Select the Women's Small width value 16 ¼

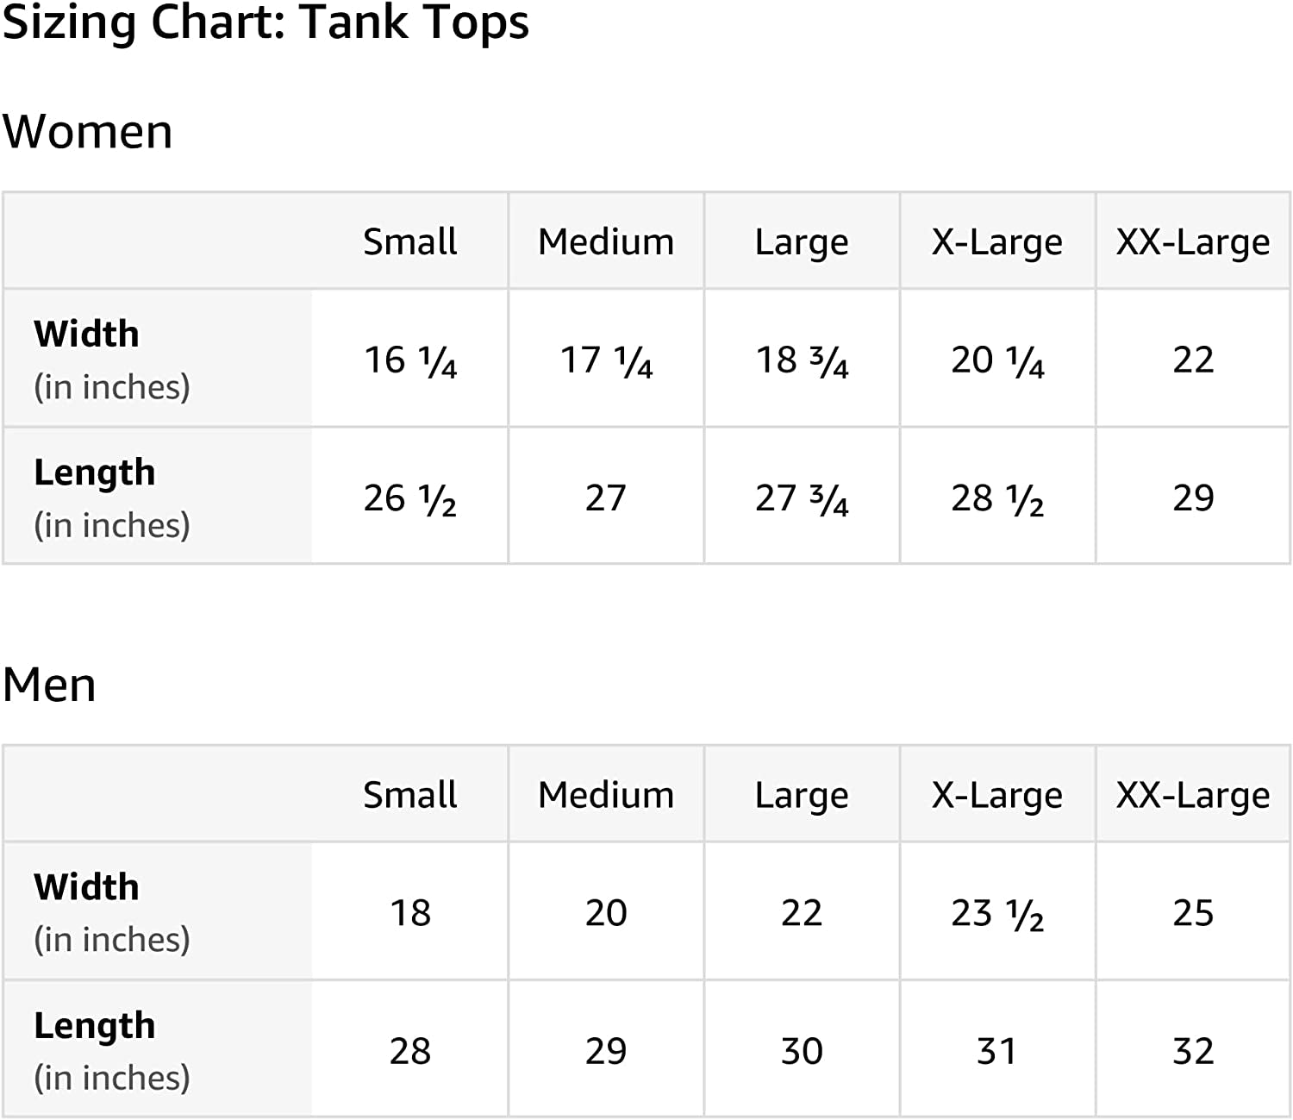[410, 360]
